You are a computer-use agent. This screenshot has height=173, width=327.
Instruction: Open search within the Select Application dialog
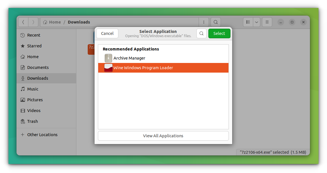pyautogui.click(x=202, y=33)
